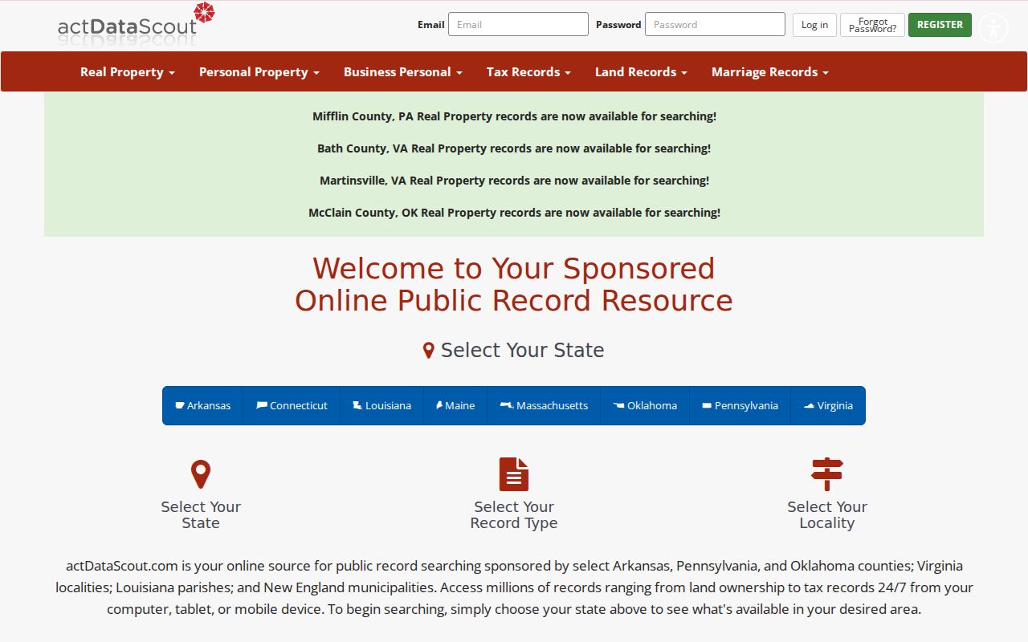This screenshot has width=1028, height=642.
Task: Click the Select Your Record Type label
Action: [x=514, y=514]
